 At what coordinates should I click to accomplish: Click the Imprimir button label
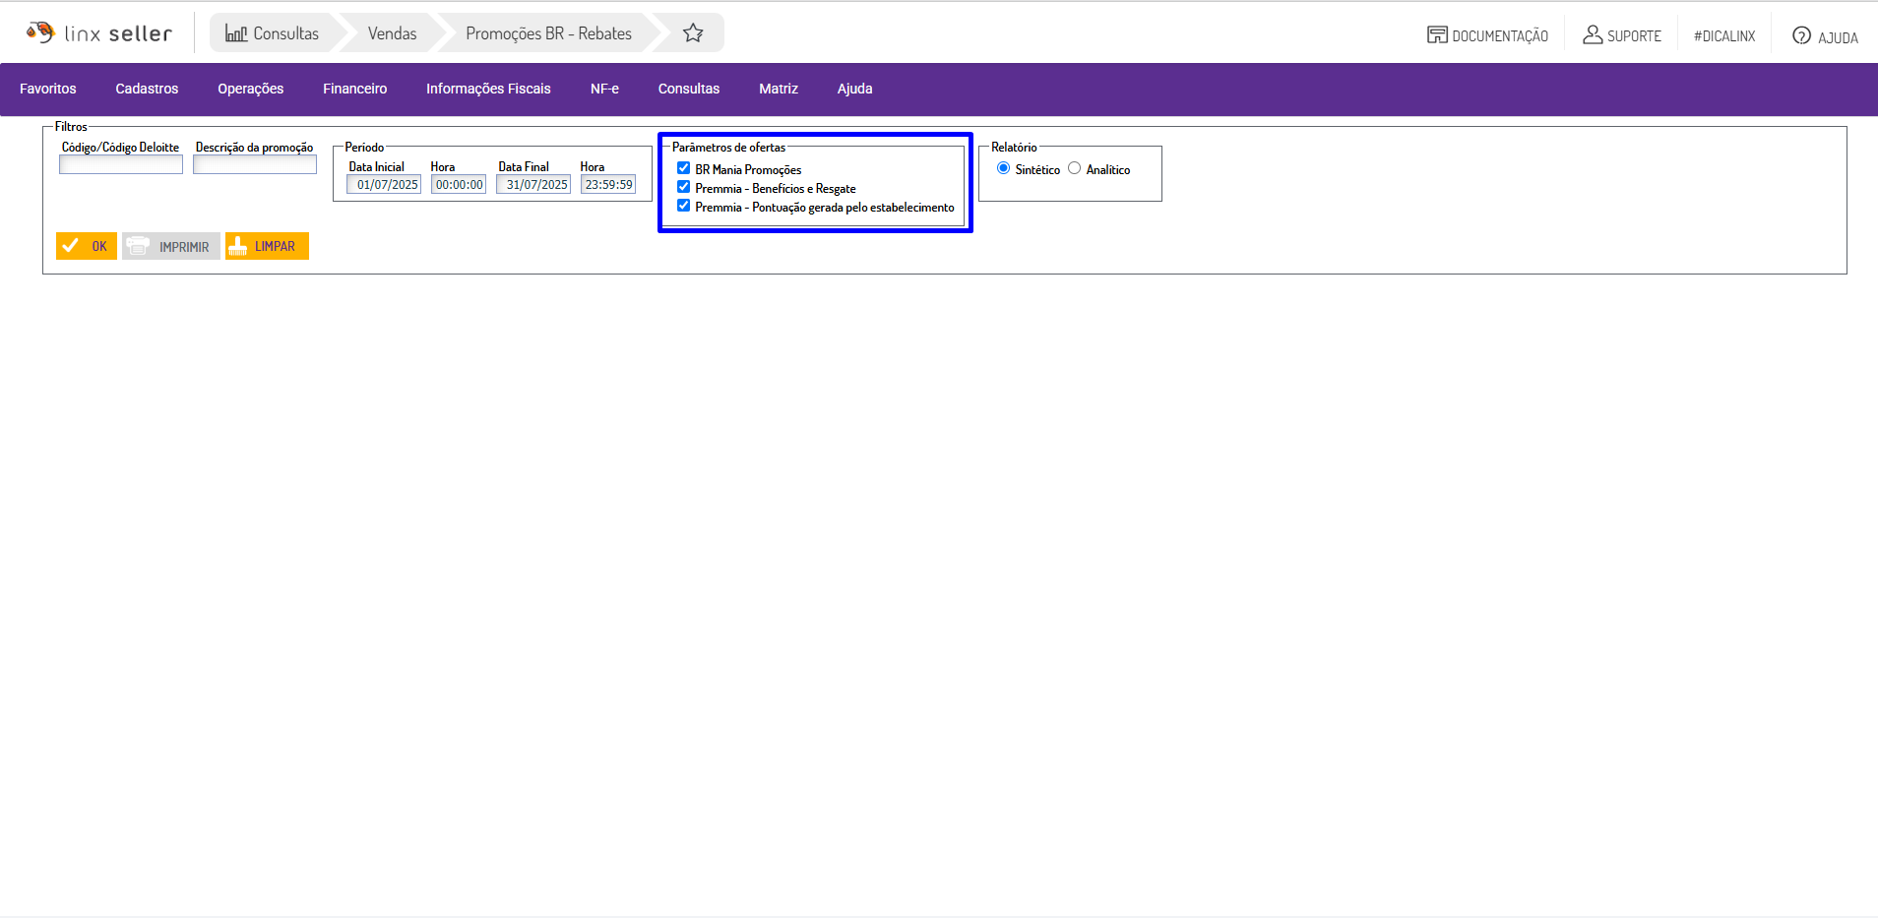[x=184, y=247]
